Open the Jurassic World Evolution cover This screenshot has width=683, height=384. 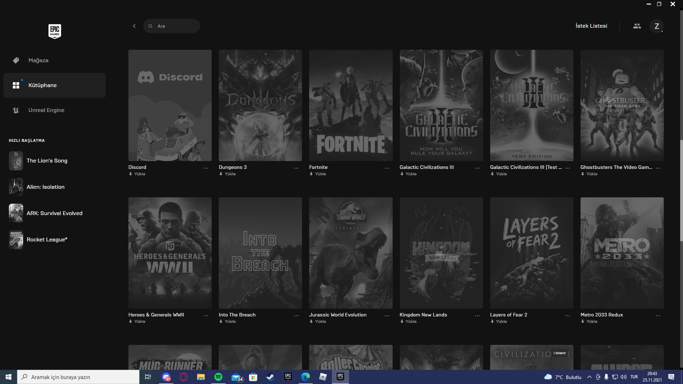[351, 253]
